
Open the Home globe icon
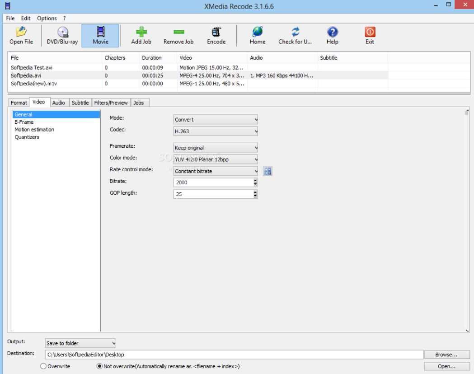coord(258,36)
